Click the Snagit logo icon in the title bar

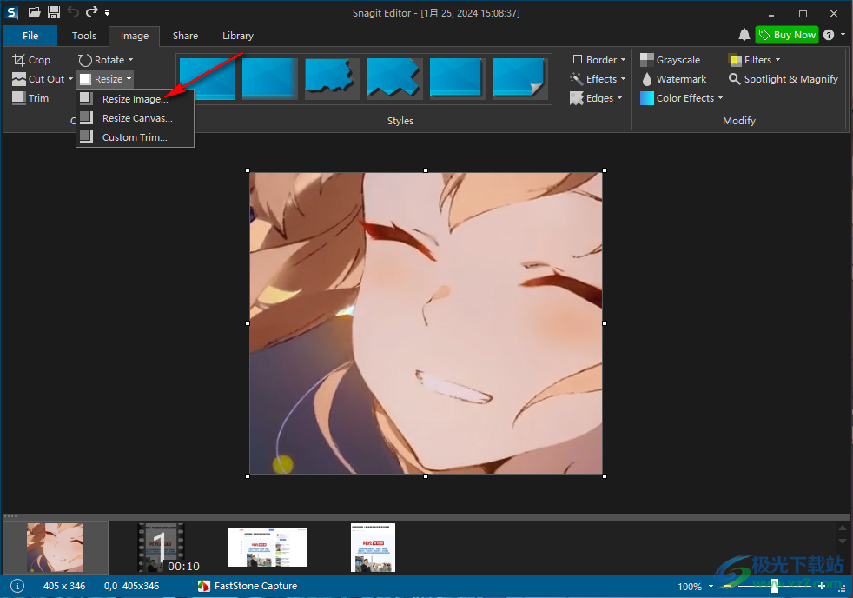pos(11,12)
